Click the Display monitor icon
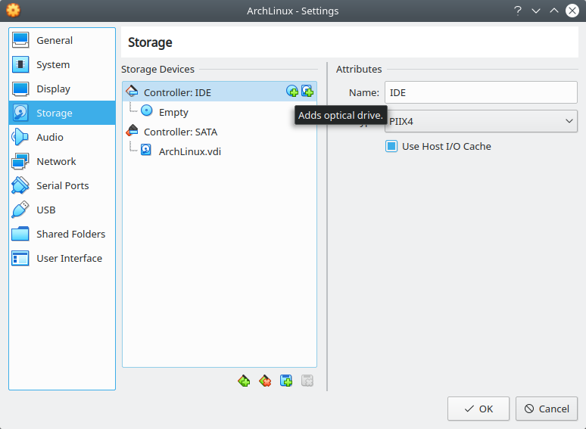The width and height of the screenshot is (586, 429). 20,89
